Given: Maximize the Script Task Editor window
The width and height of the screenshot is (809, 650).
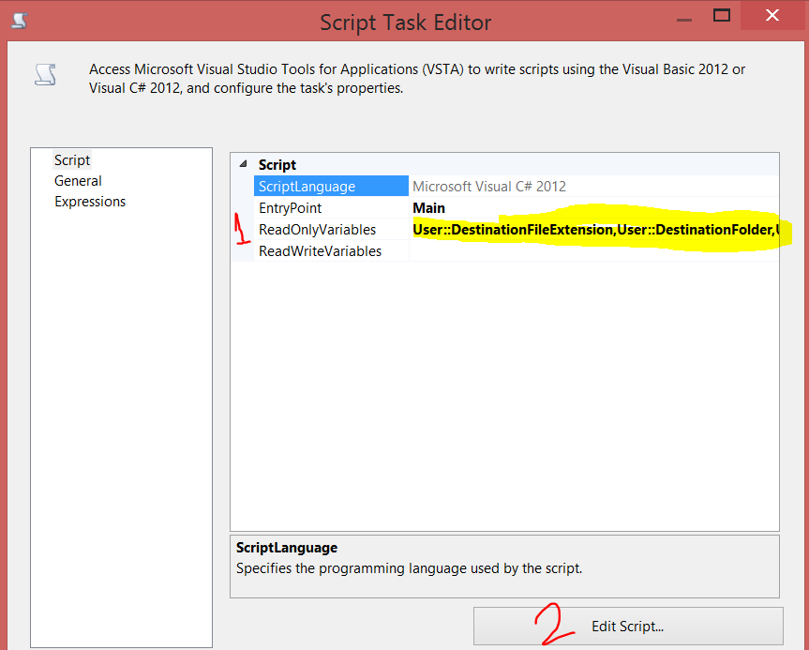Looking at the screenshot, I should (x=722, y=15).
